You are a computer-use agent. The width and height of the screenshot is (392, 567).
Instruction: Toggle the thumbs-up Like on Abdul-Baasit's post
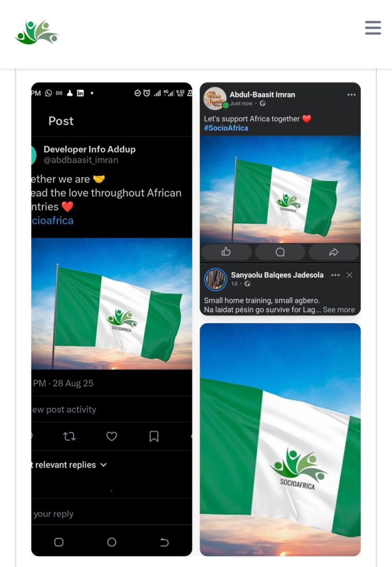(x=226, y=252)
